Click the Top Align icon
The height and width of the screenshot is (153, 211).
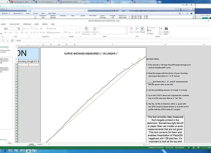(32, 28)
